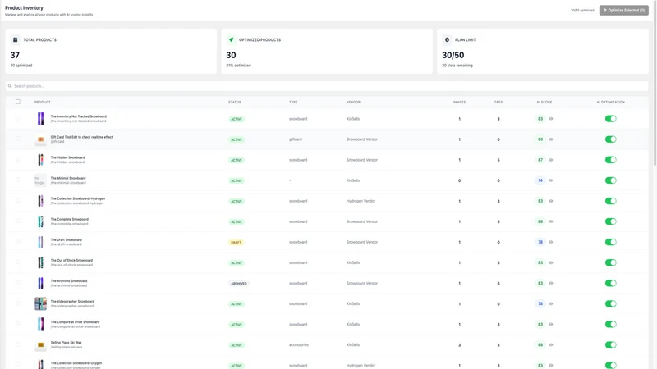Screen dimensions: 657x369
Task: Open The Collection Snowboard: Hydrogen product name
Action: 78,198
